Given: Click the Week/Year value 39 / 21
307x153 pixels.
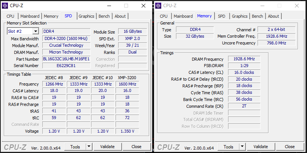Looking at the screenshot, I should [x=133, y=45].
